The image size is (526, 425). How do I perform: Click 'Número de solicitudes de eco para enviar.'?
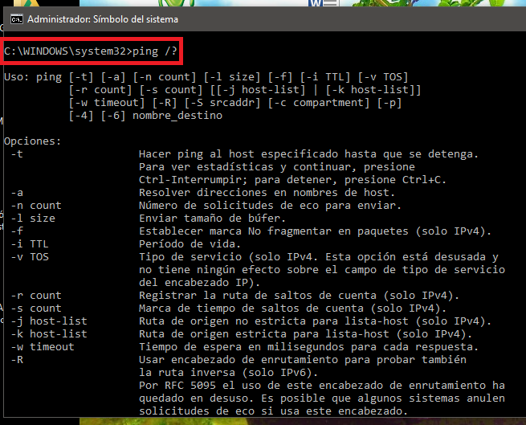click(270, 206)
